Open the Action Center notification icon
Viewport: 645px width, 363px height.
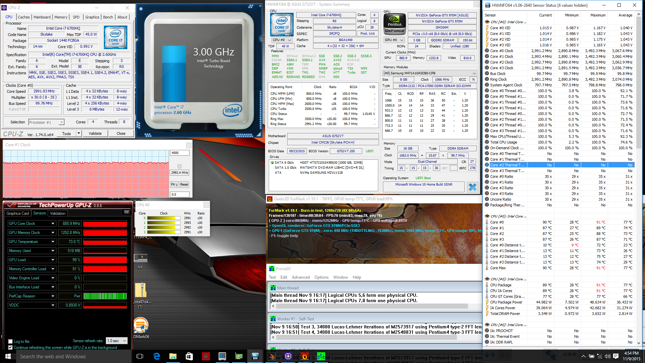pyautogui.click(x=616, y=356)
